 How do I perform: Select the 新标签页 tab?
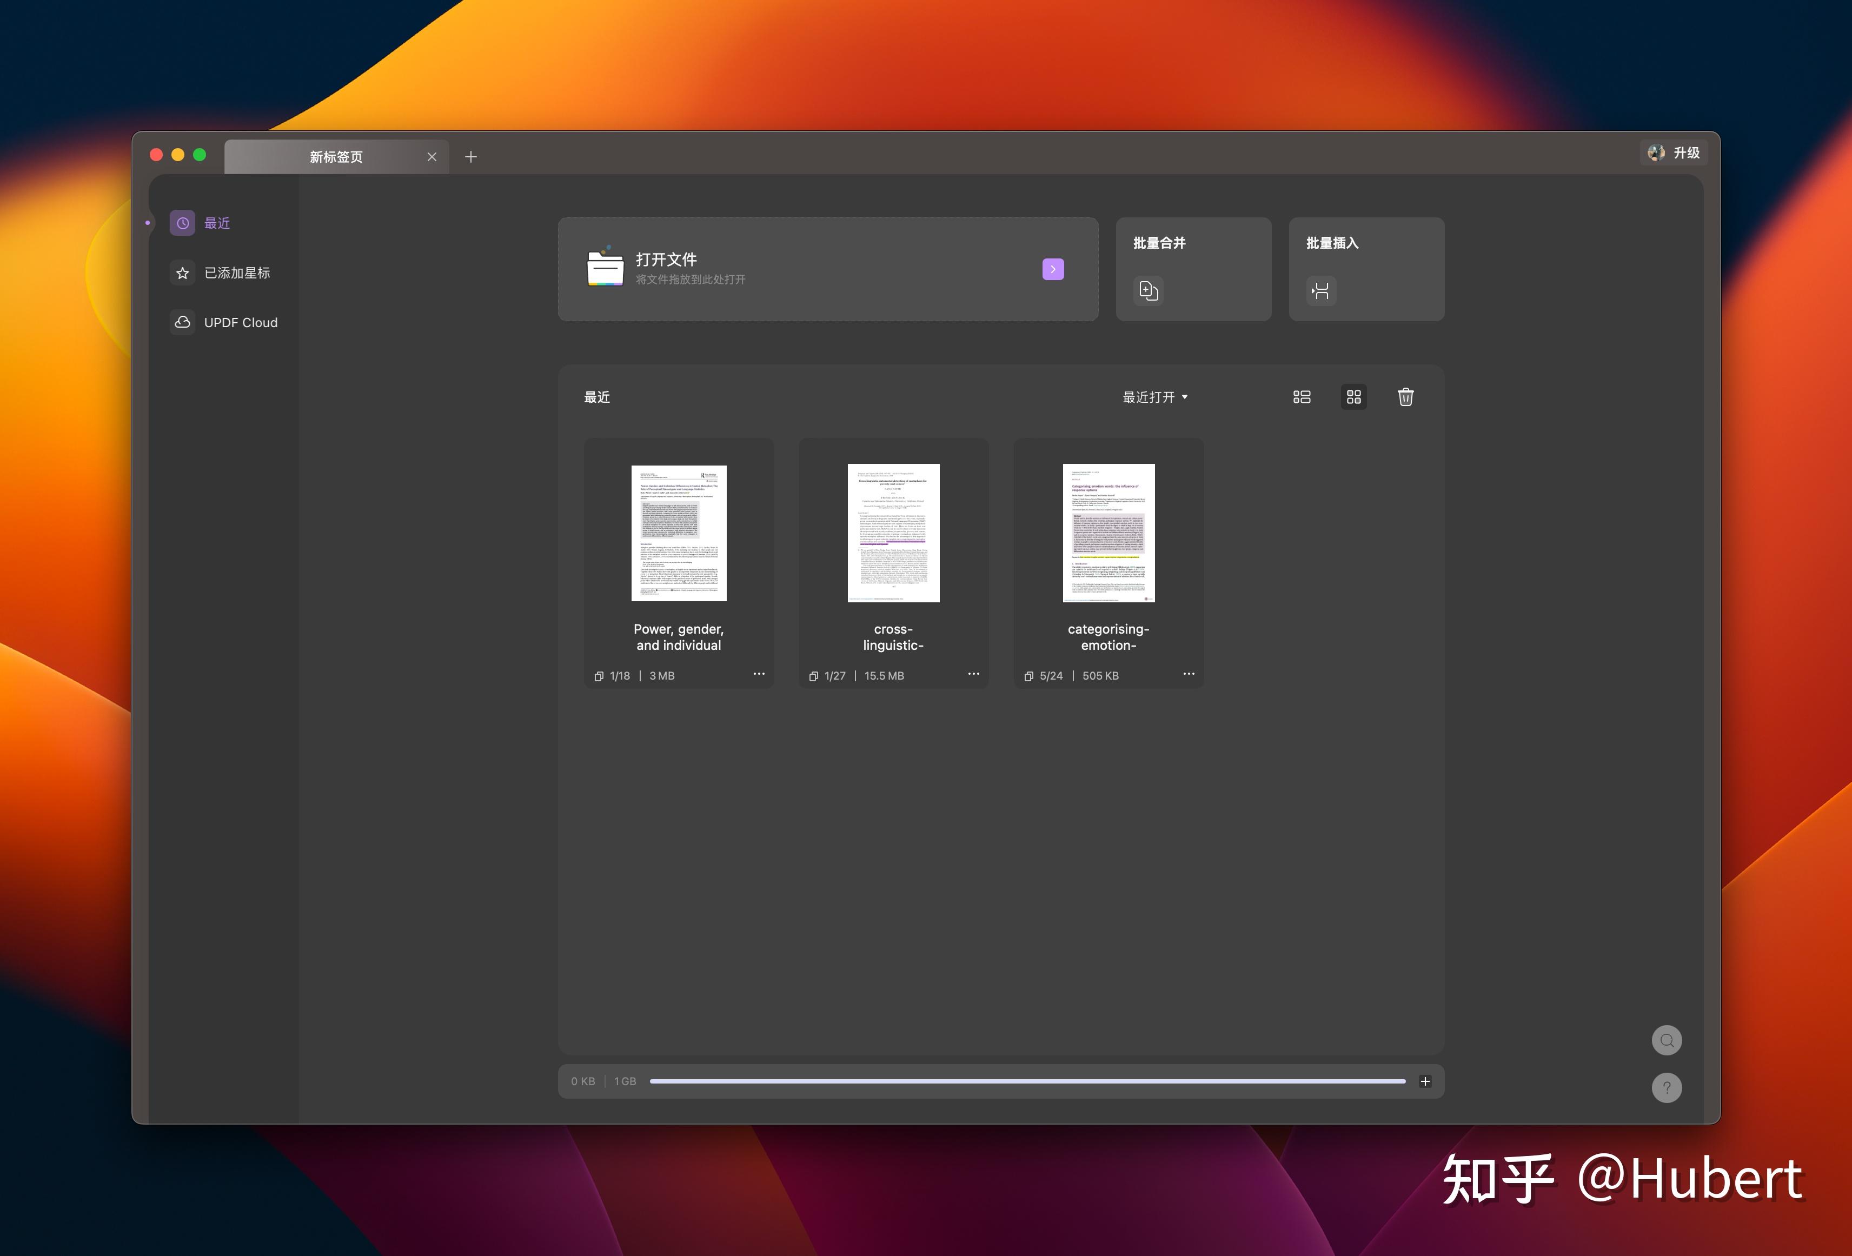(x=336, y=156)
